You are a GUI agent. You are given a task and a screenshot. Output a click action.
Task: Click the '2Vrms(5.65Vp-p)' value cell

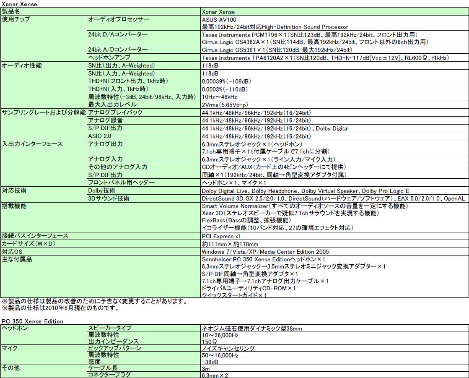335,105
